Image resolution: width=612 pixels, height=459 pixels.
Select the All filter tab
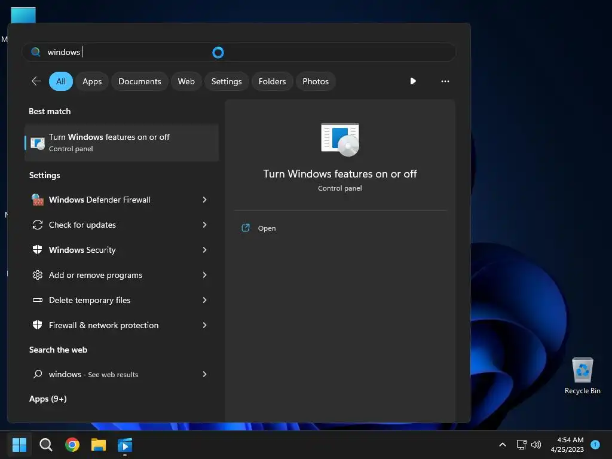(61, 81)
